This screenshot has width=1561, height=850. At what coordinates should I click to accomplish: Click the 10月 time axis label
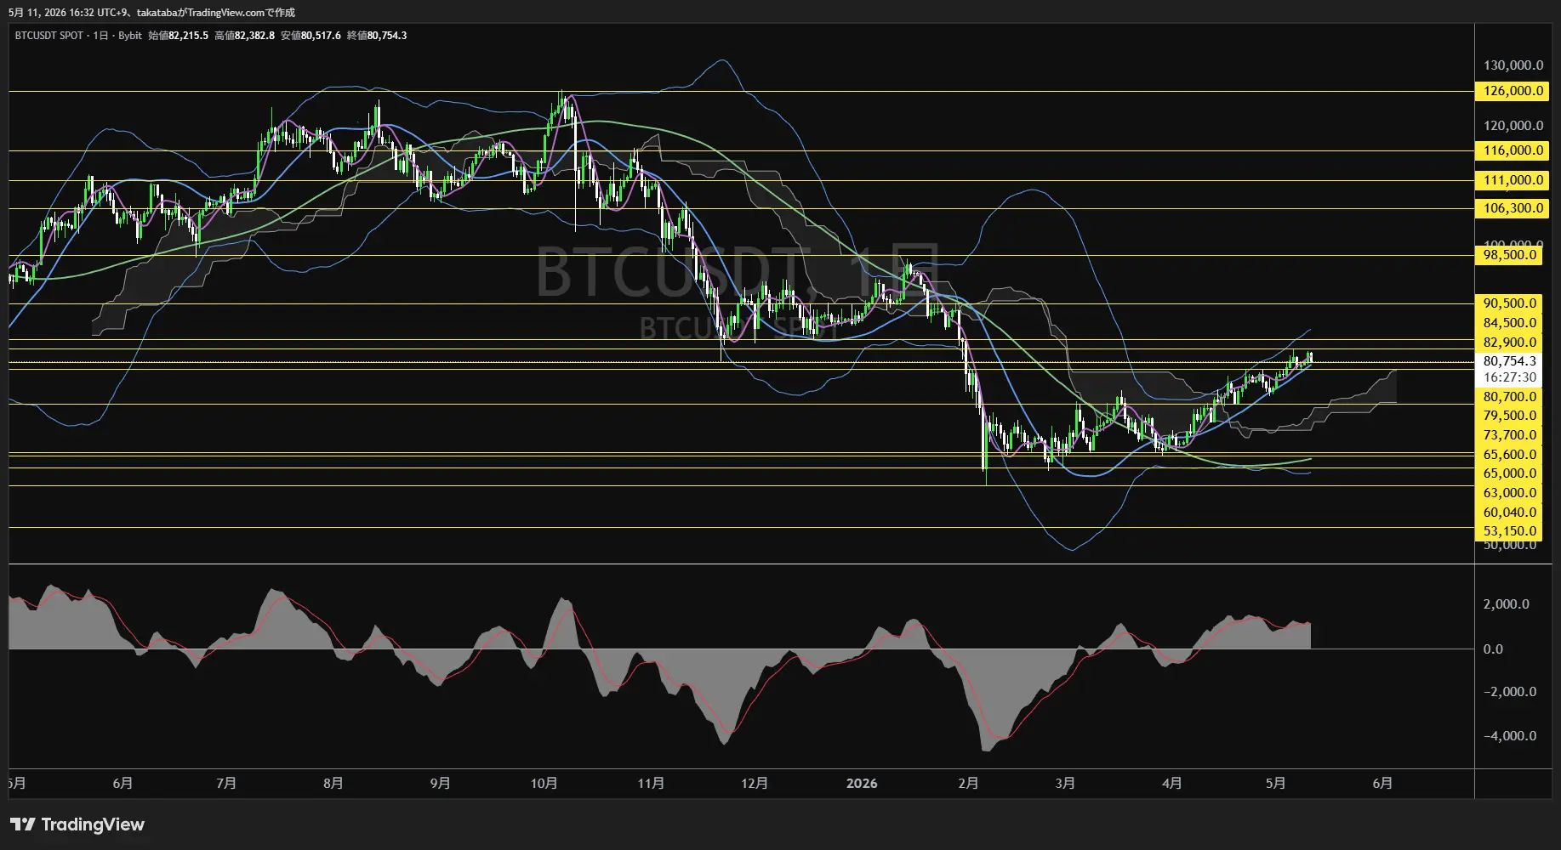544,784
